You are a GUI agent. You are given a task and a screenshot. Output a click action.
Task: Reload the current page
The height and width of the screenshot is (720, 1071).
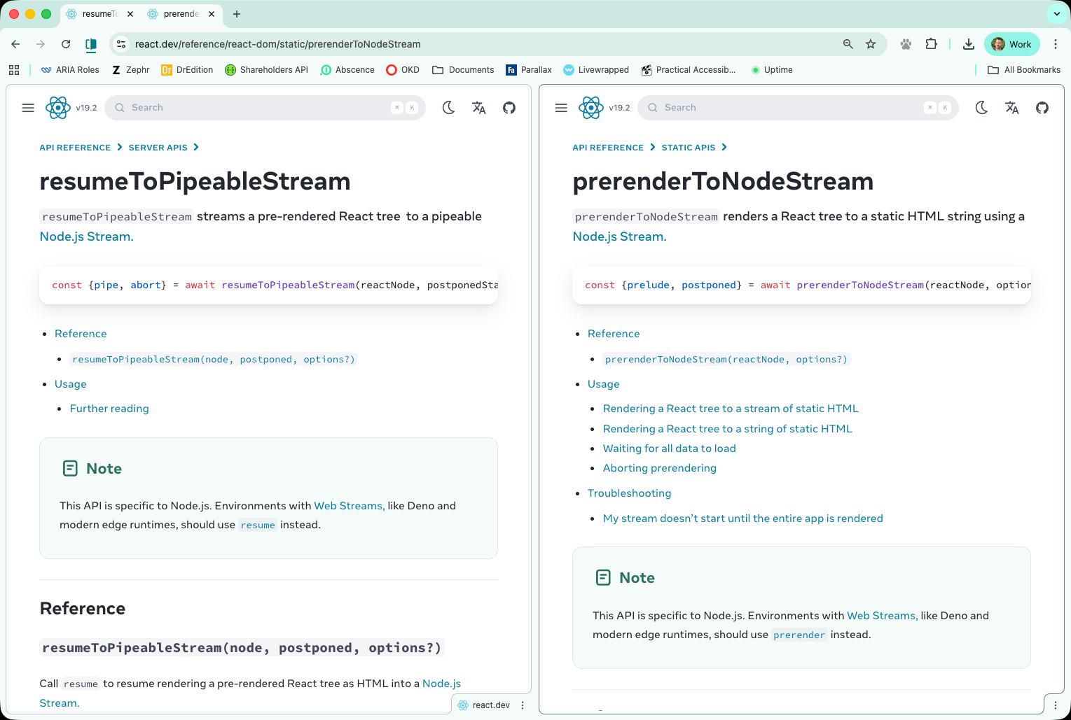point(66,44)
